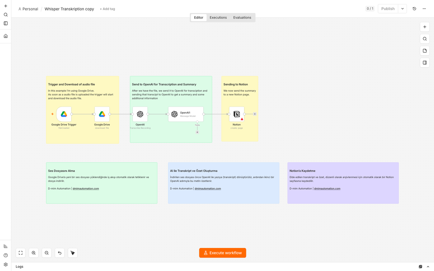Image resolution: width=434 pixels, height=271 pixels.
Task: Click Execute workflow button
Action: [x=222, y=253]
